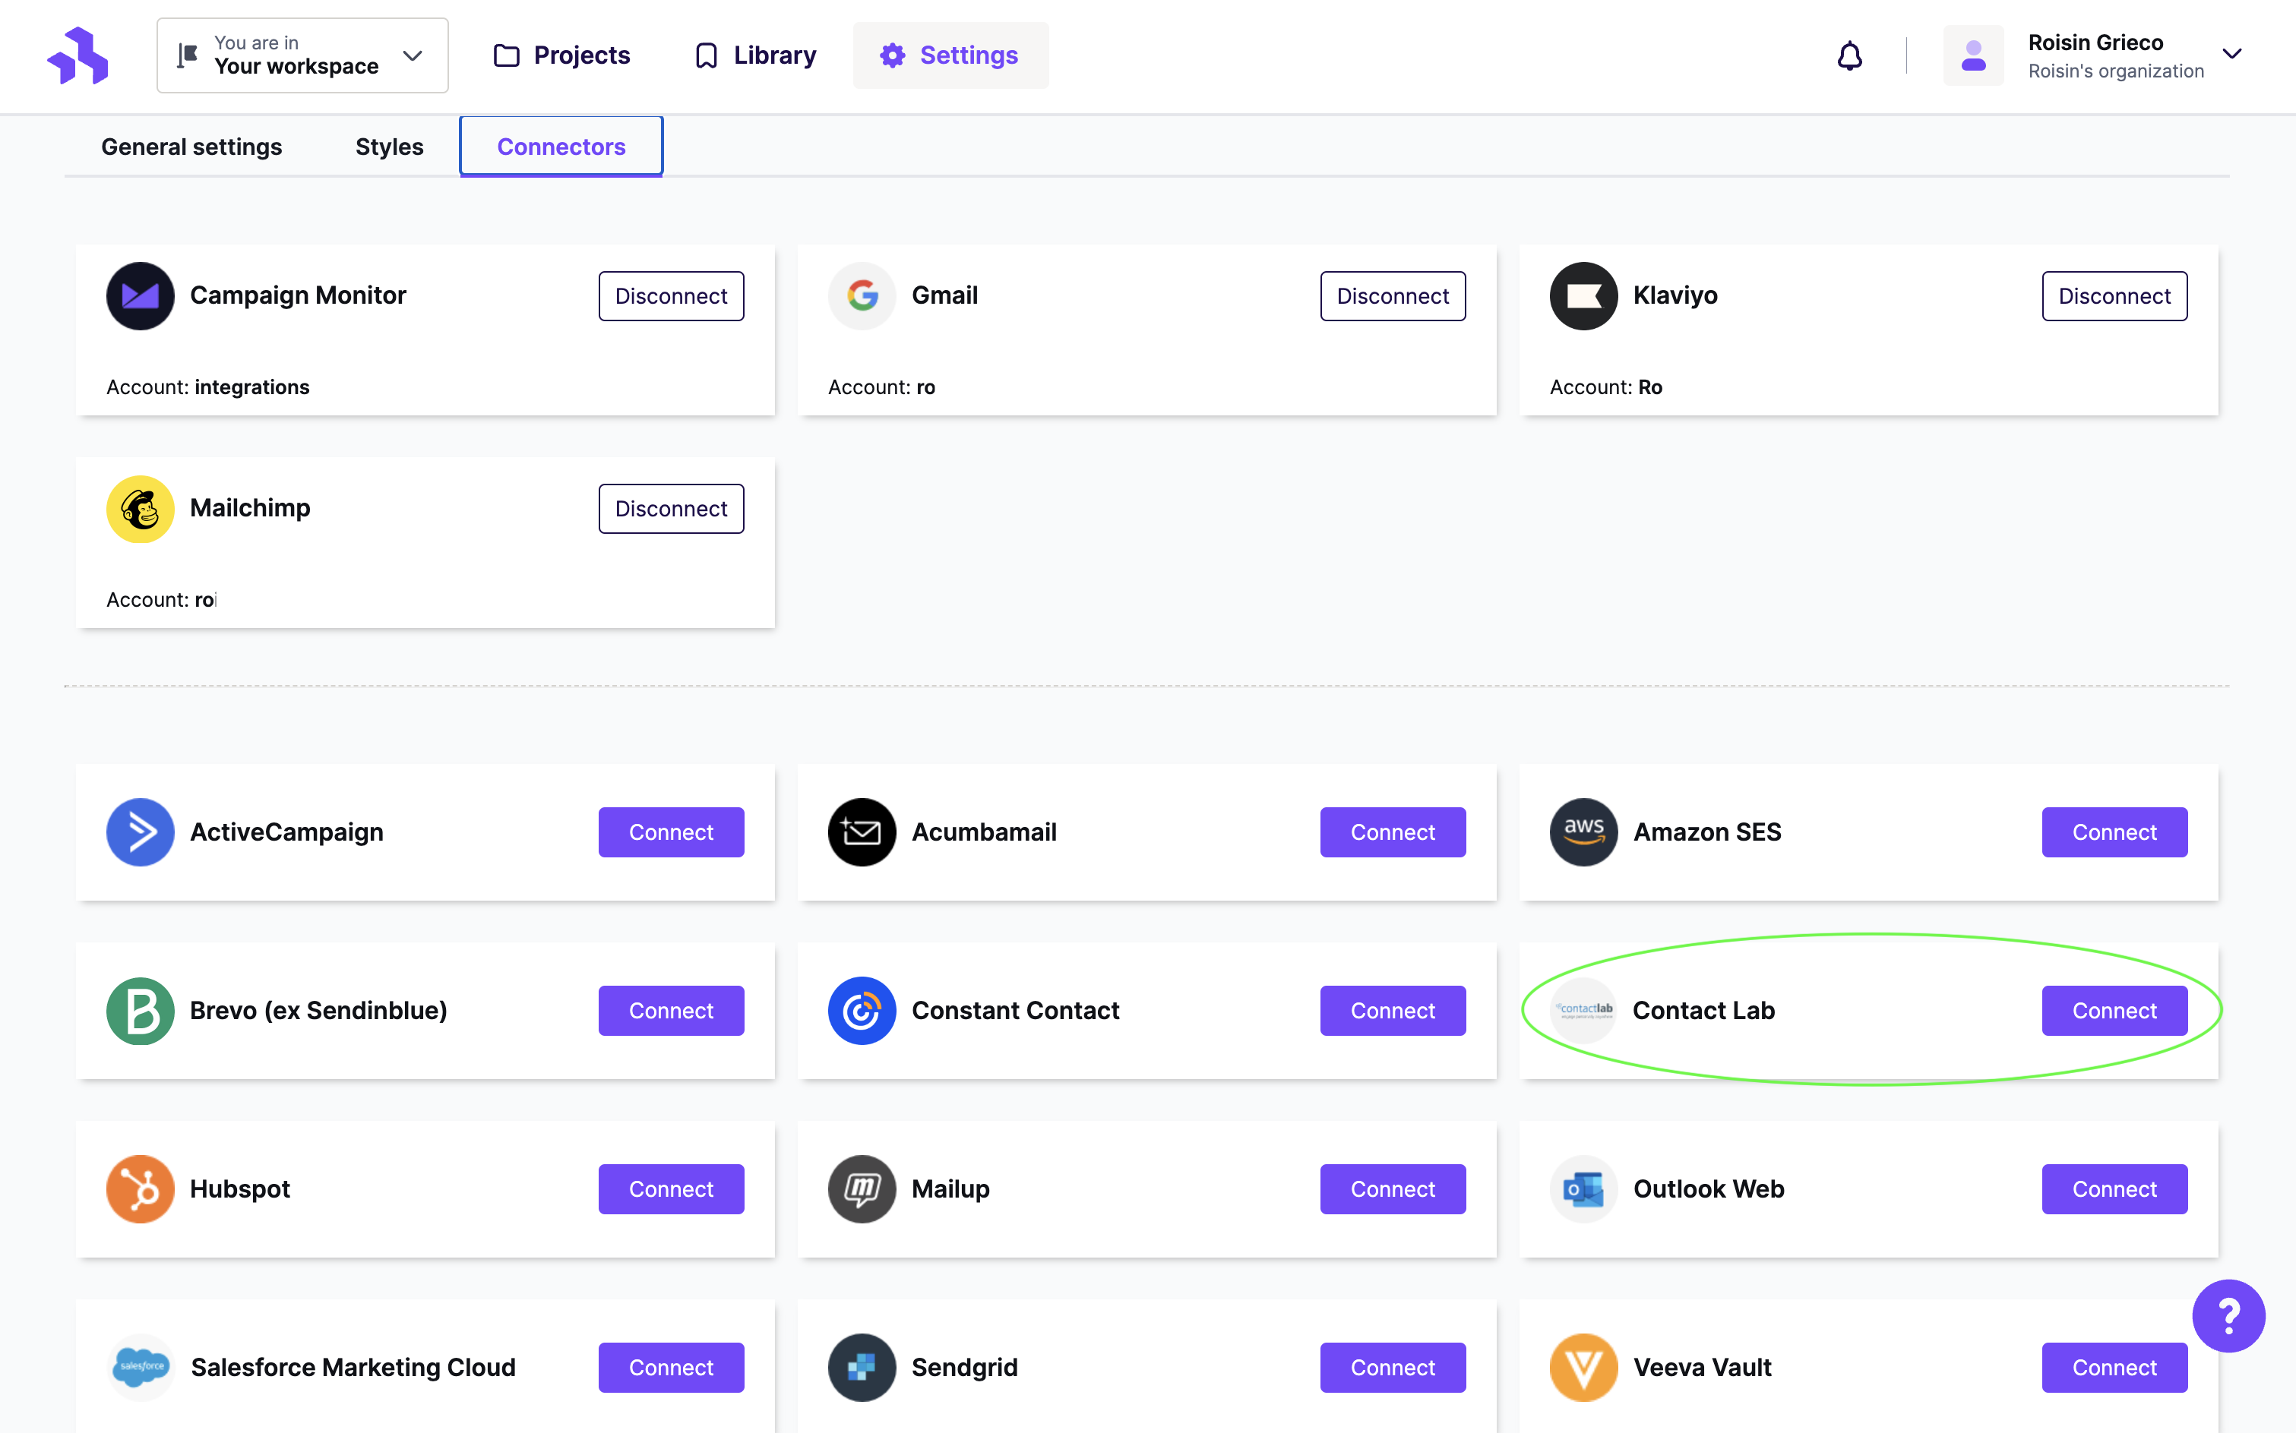Click the Projects folder icon

point(506,55)
